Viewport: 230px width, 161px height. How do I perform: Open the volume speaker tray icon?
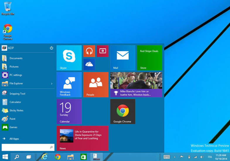(x=202, y=157)
